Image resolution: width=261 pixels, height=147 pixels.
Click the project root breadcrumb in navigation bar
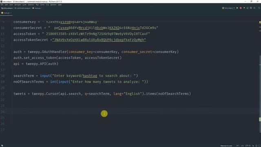coord(7,8)
